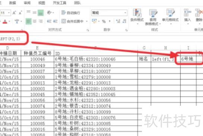The width and height of the screenshot is (203, 136).
Task: Toggle 自动换行 wrap text
Action: [71, 13]
